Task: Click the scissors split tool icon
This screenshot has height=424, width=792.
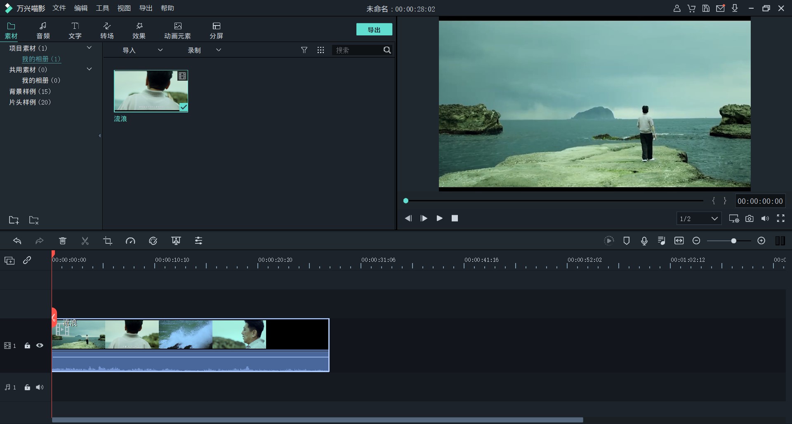Action: 85,241
